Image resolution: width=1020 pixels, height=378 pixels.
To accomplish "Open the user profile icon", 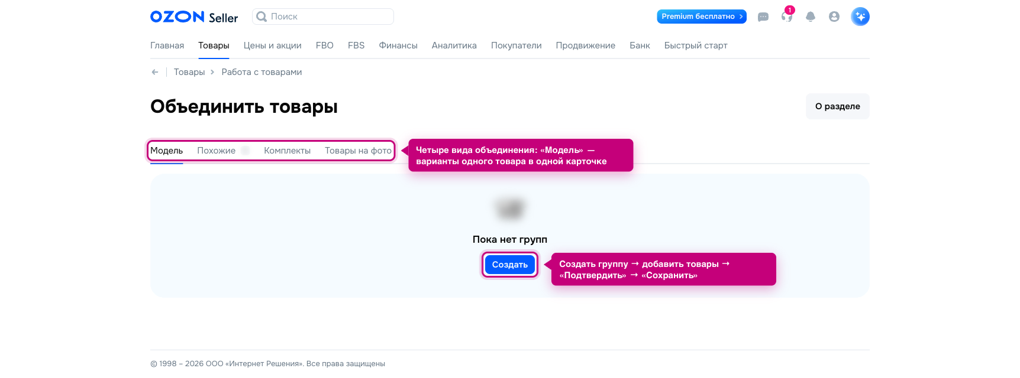I will click(x=834, y=17).
